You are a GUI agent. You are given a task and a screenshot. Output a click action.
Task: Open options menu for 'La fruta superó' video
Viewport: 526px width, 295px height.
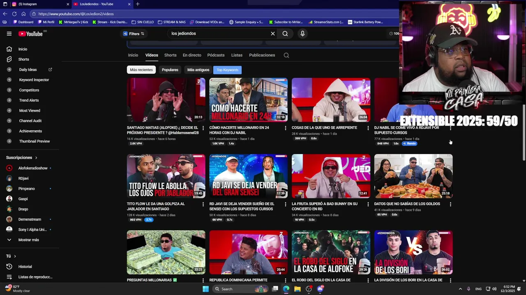coord(368,204)
